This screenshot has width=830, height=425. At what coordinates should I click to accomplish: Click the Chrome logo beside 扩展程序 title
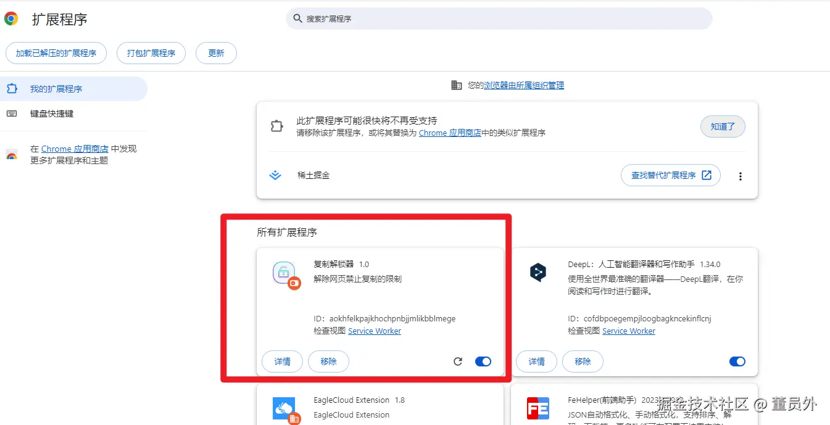[11, 19]
